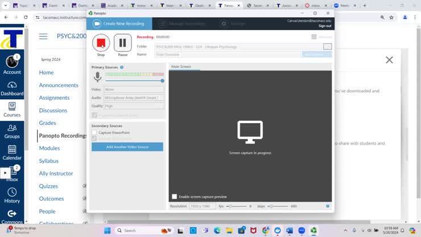Open Quizzes course link

tap(48, 186)
